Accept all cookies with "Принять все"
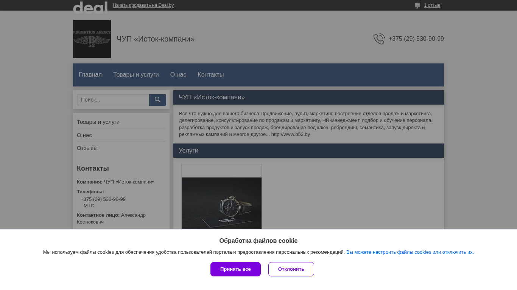 point(235,269)
